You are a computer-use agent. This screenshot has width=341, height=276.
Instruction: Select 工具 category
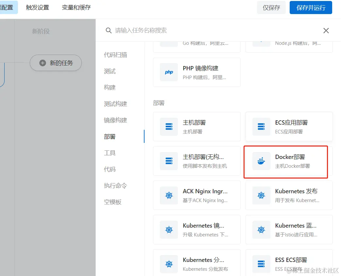pyautogui.click(x=110, y=153)
